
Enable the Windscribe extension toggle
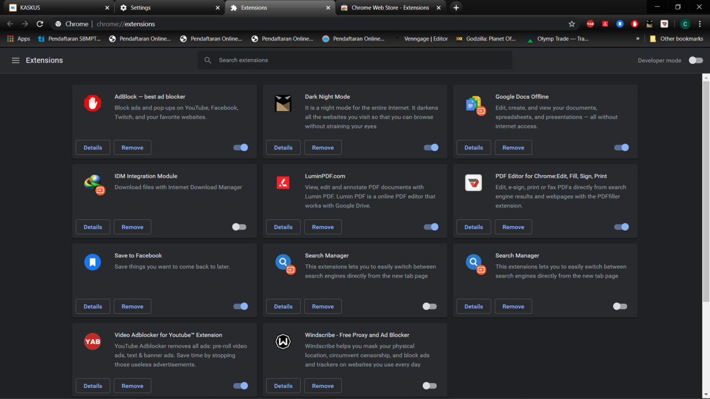[x=429, y=386]
